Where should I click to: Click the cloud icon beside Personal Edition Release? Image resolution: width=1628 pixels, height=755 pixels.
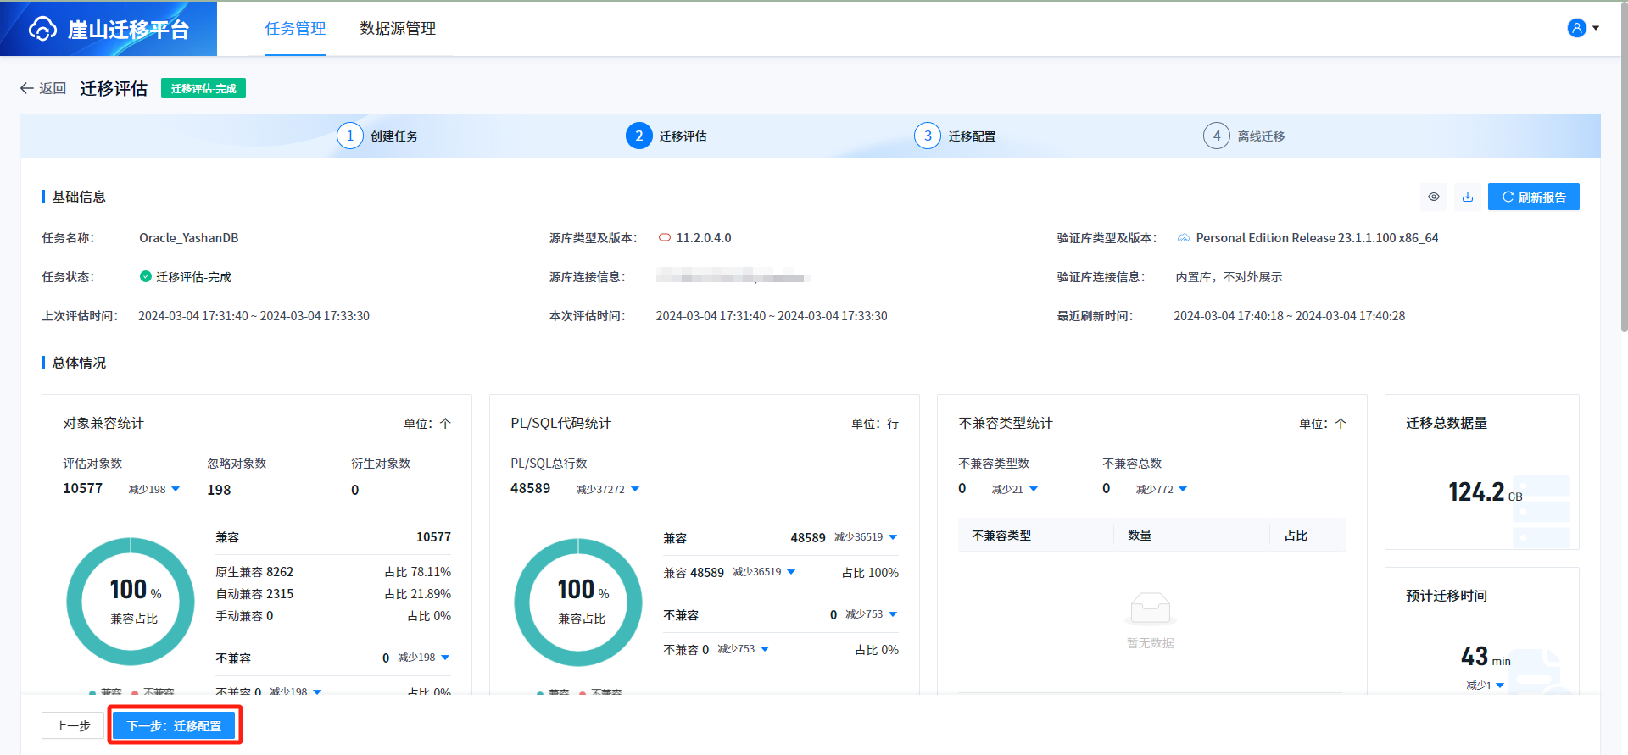(1184, 238)
